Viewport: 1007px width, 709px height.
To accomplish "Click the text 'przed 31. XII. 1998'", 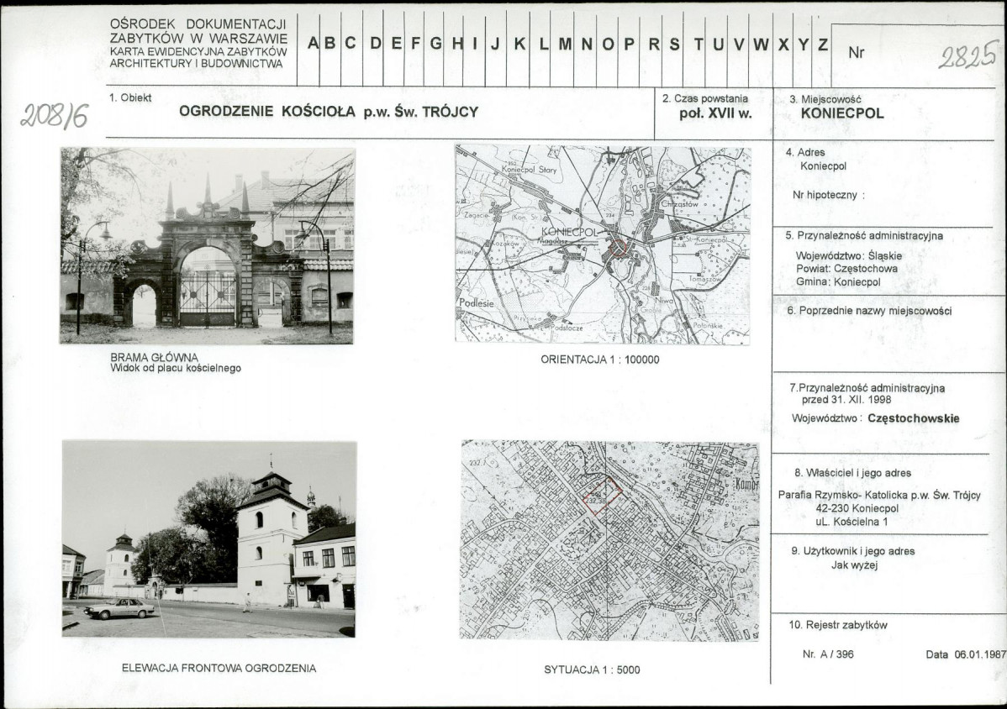I will [x=846, y=399].
